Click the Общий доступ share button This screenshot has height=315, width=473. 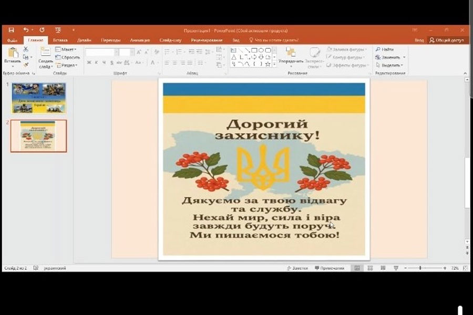[x=447, y=40]
